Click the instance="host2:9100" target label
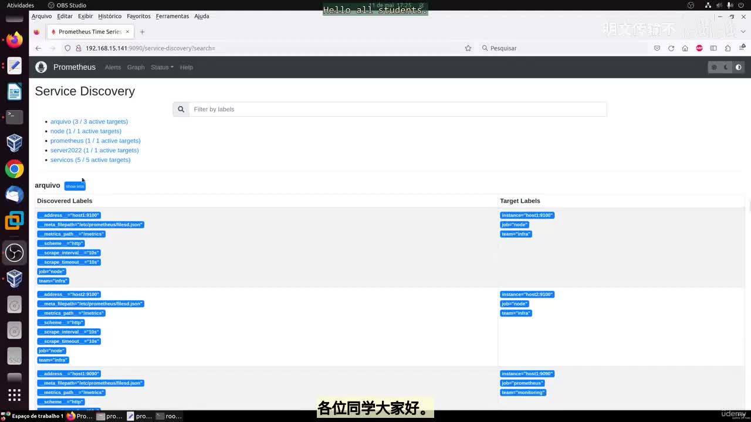The width and height of the screenshot is (751, 422). [x=527, y=294]
